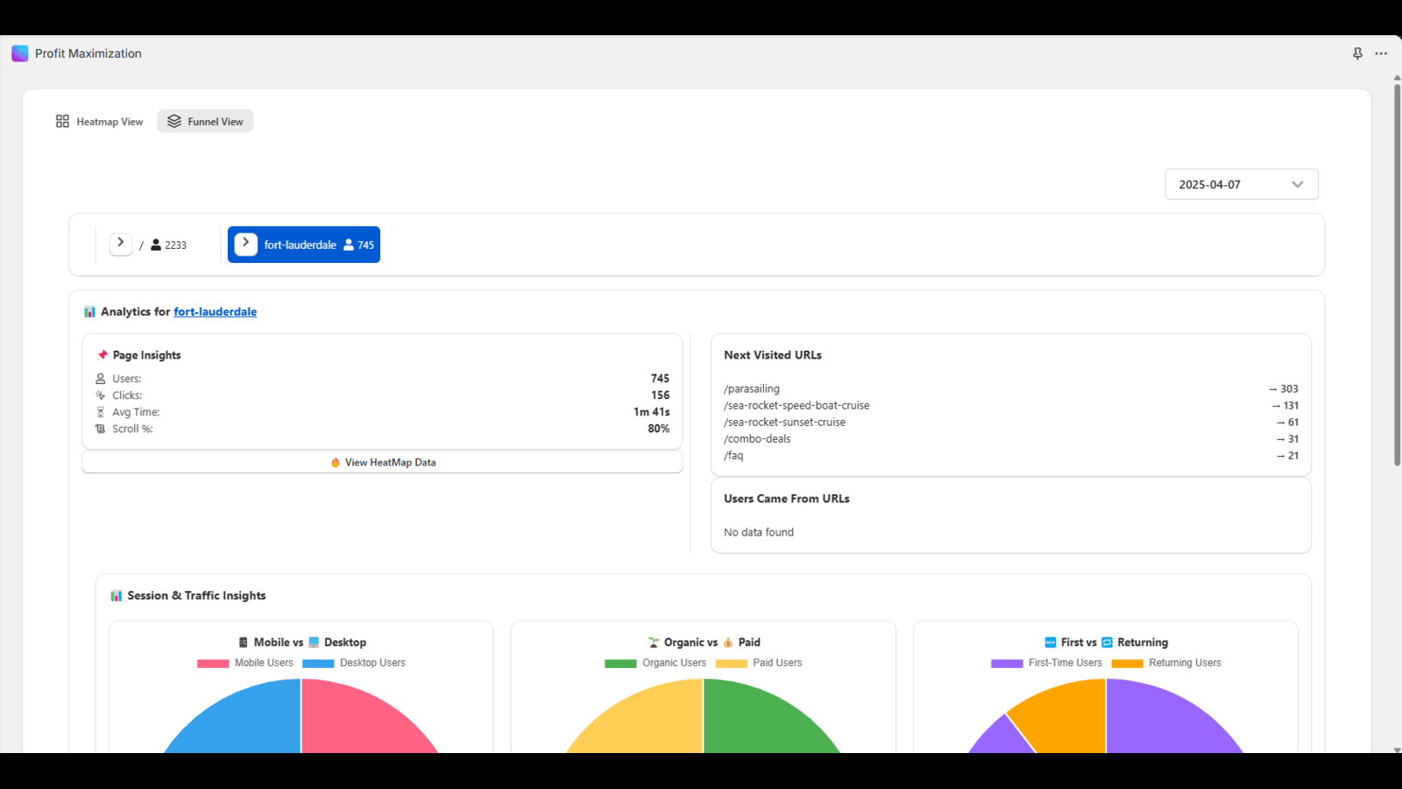Click the 1m 41s average time value

coord(651,412)
